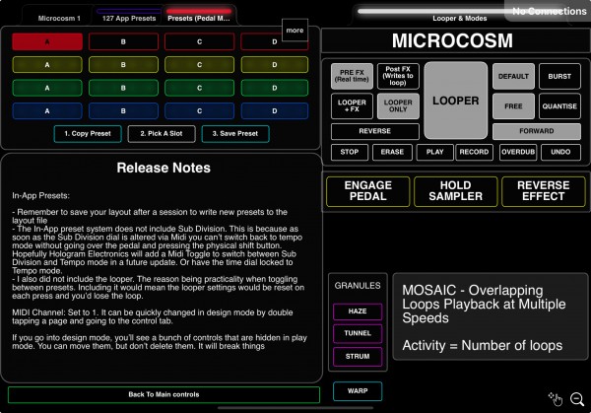The width and height of the screenshot is (591, 413).
Task: Toggle ENGAGE PEDAL
Action: coord(367,191)
